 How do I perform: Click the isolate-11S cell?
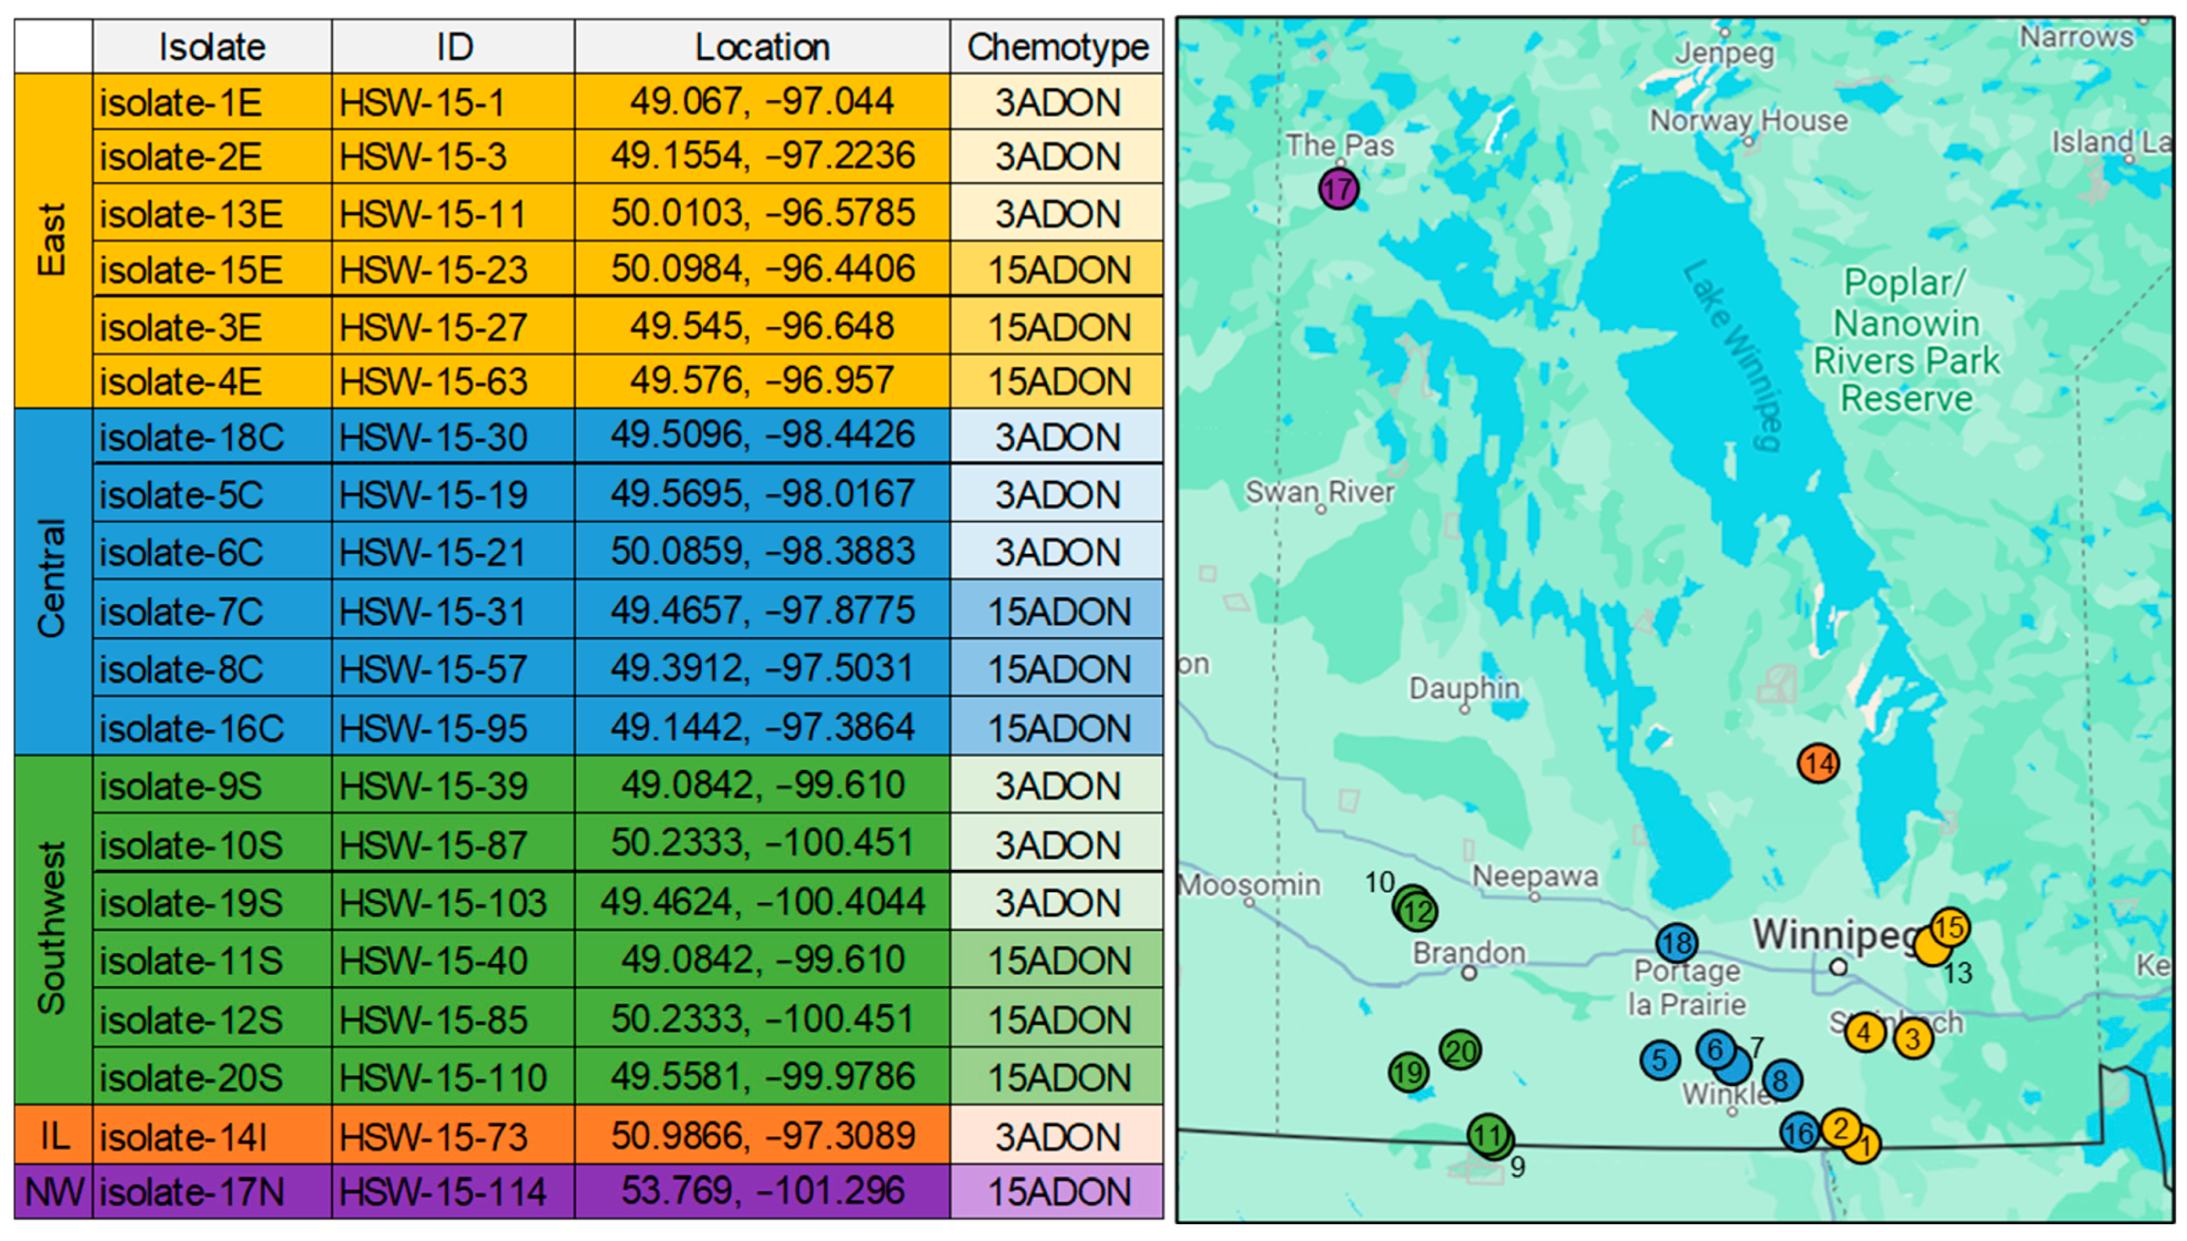tap(212, 960)
